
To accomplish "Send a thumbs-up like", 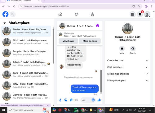I will coord(99,100).
